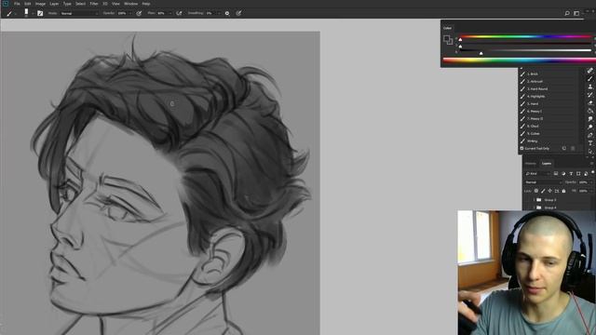
Task: Filter layers by shape layers icon
Action: (578, 174)
